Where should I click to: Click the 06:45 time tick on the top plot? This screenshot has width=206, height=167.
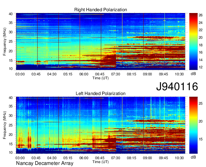tap(100, 74)
